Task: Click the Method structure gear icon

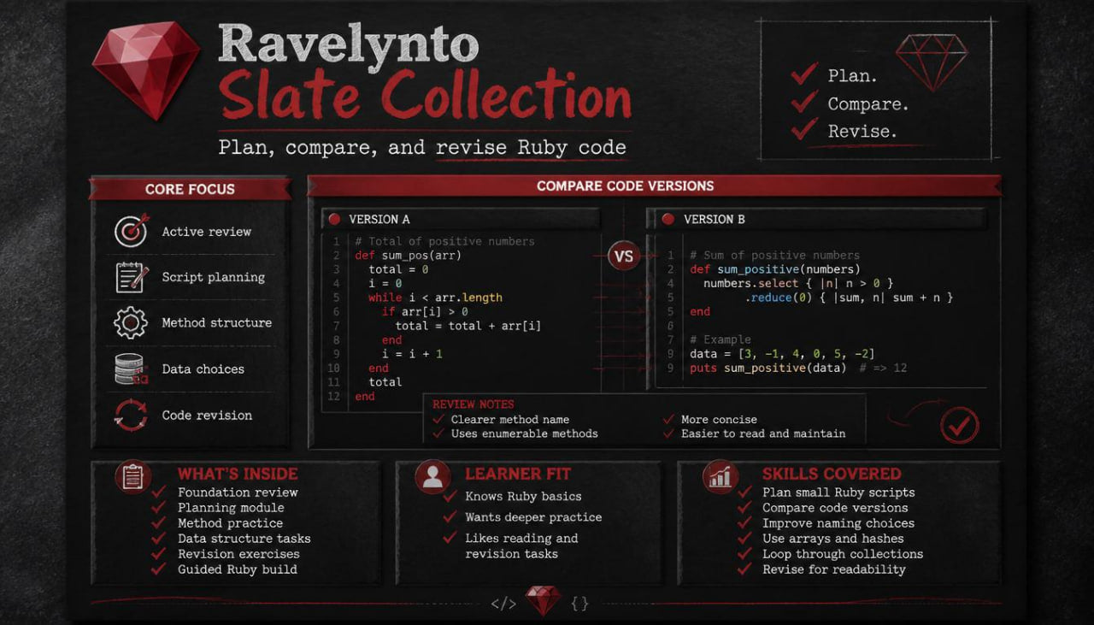Action: 131,323
